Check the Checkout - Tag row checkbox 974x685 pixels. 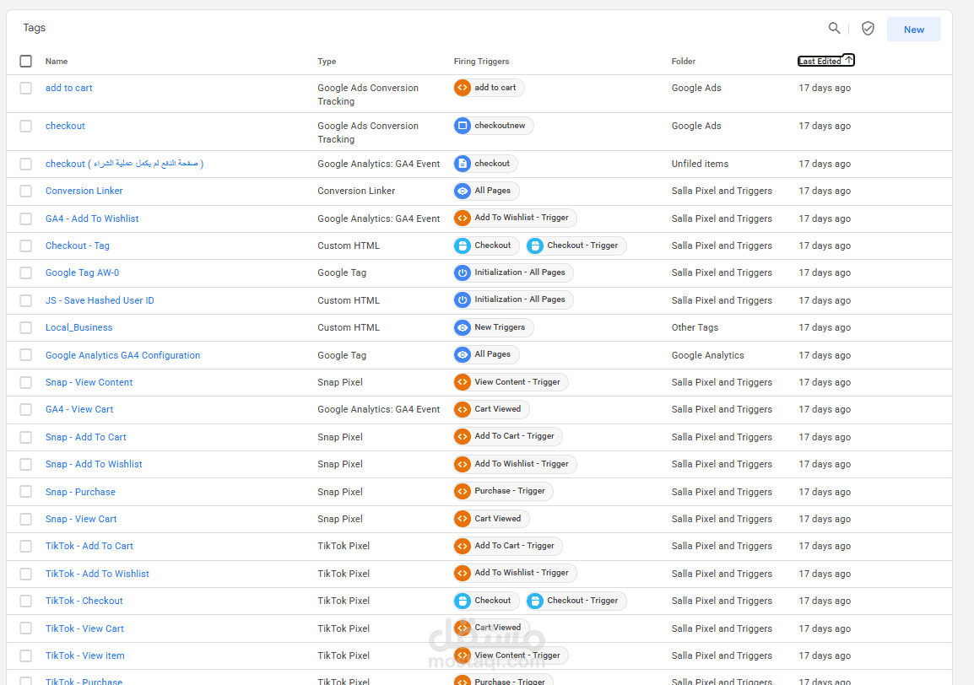coord(25,246)
